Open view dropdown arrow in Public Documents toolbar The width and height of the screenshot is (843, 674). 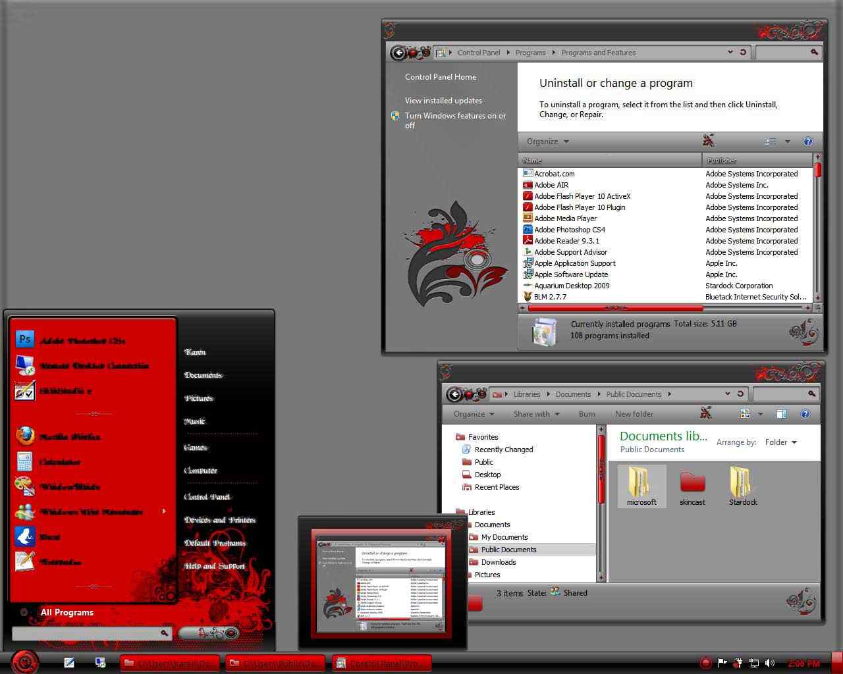tap(760, 414)
